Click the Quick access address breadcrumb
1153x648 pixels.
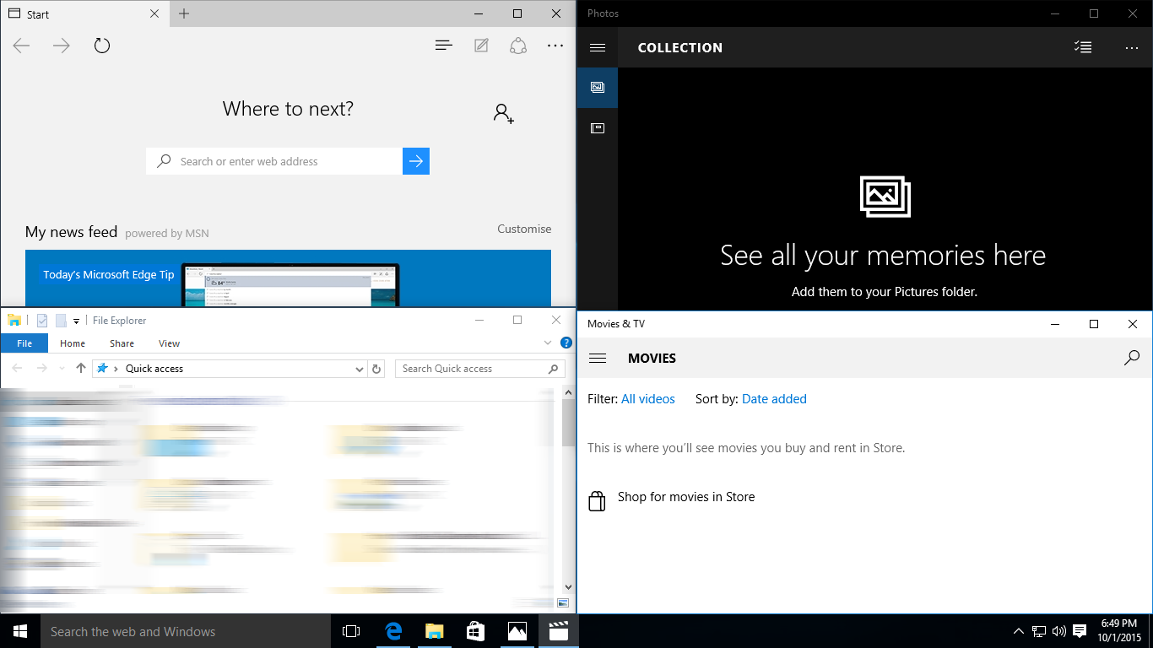pos(154,369)
